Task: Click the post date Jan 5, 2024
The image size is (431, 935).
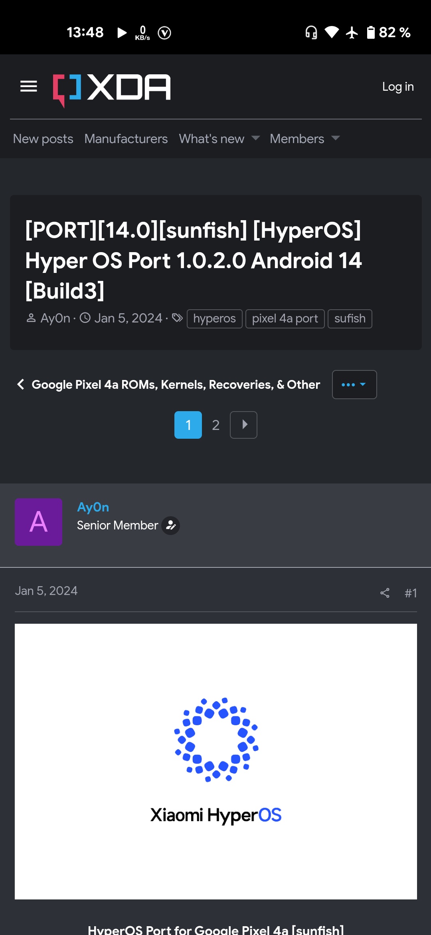Action: tap(46, 591)
